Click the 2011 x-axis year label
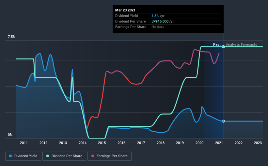 (24, 143)
